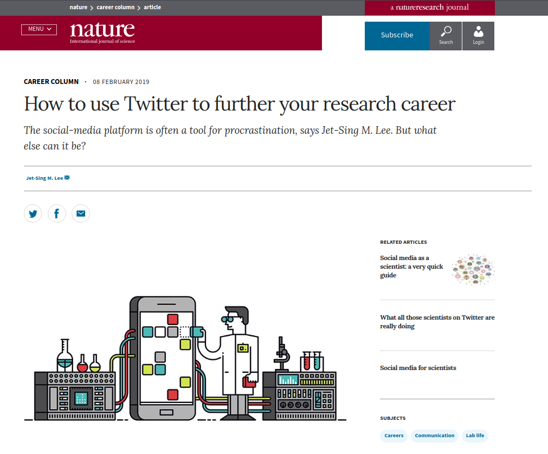Click the blue Subscribe button
Screen dimensions: 548x454
397,36
